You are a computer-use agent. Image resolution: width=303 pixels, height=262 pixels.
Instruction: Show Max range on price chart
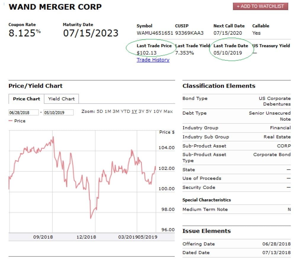coord(168,111)
